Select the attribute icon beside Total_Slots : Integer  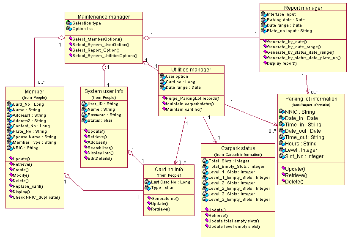(x=206, y=161)
